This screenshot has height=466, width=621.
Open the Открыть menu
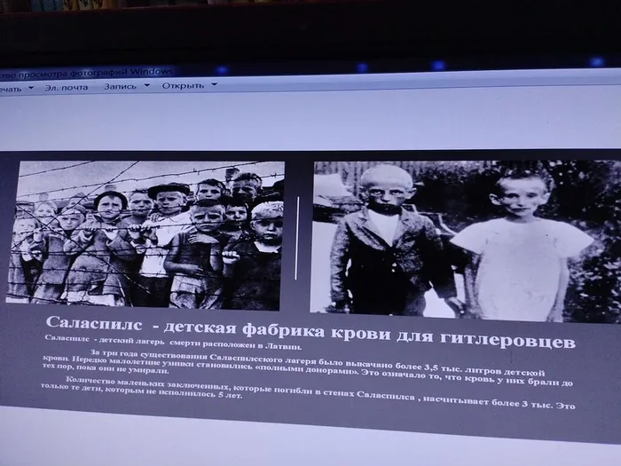click(183, 85)
